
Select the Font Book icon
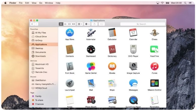point(70,66)
